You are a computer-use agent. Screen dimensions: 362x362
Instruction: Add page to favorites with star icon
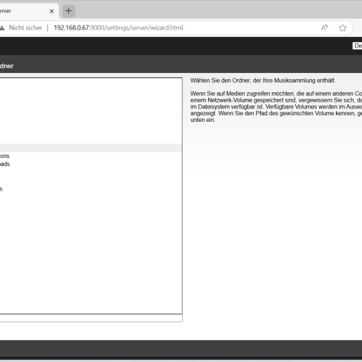(342, 28)
